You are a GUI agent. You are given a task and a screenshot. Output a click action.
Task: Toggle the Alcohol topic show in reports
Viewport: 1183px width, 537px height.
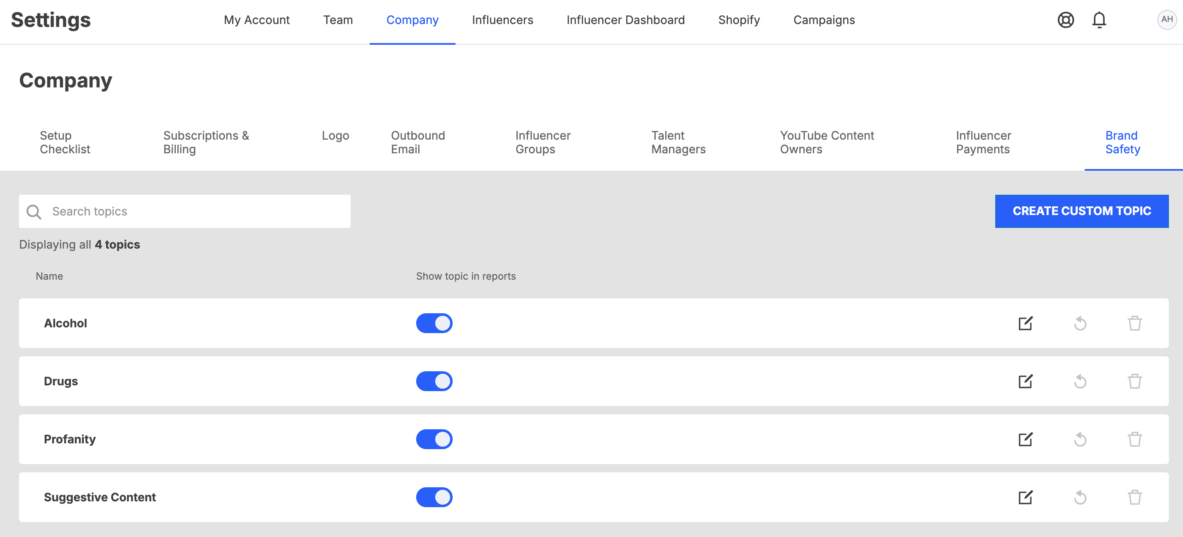(434, 323)
